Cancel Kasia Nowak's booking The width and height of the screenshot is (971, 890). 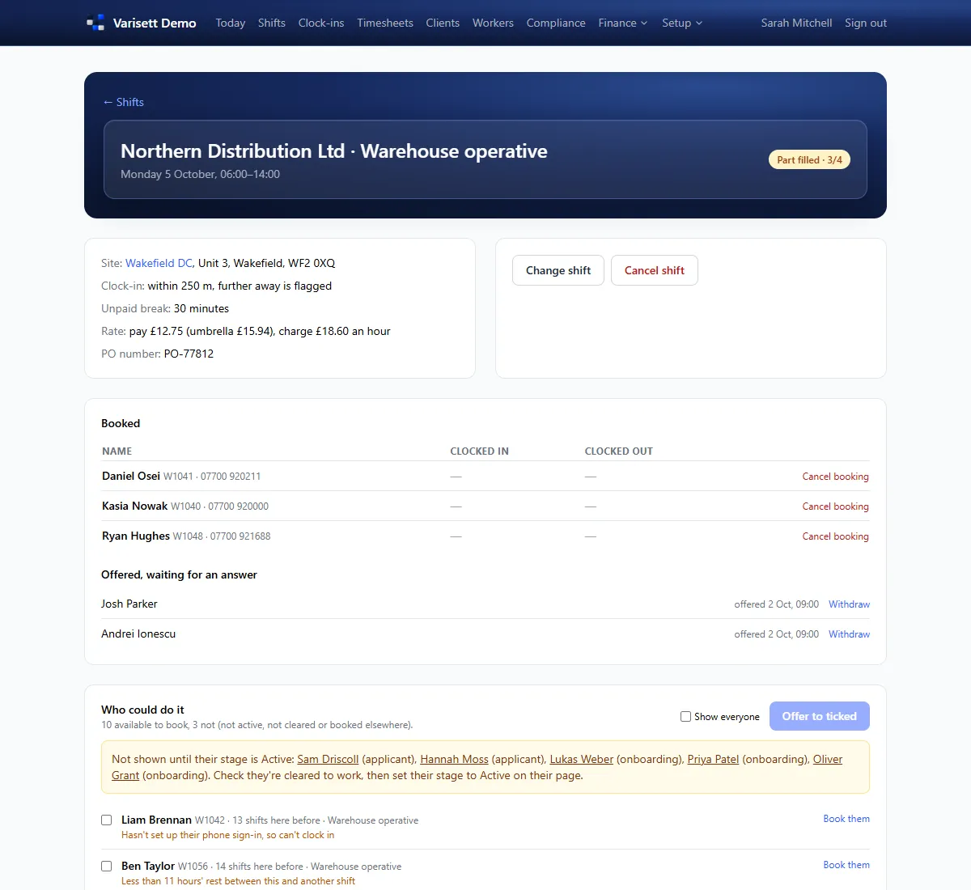click(835, 506)
